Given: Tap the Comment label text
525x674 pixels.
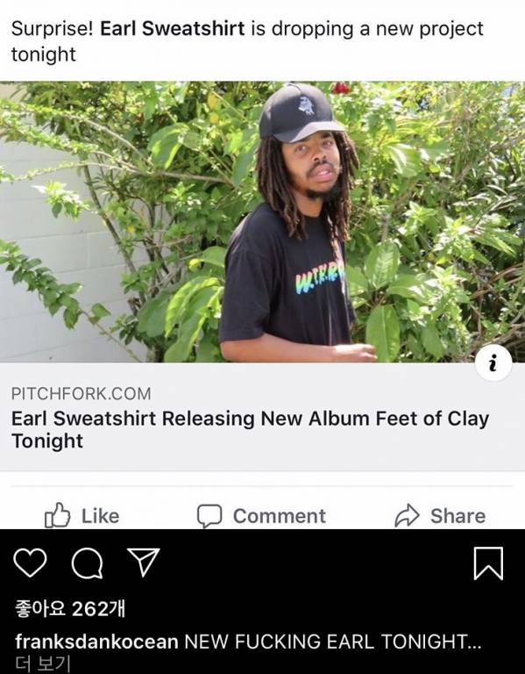Looking at the screenshot, I should 280,516.
